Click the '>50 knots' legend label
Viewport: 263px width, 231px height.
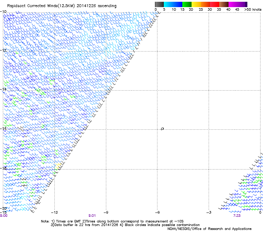click(x=253, y=10)
